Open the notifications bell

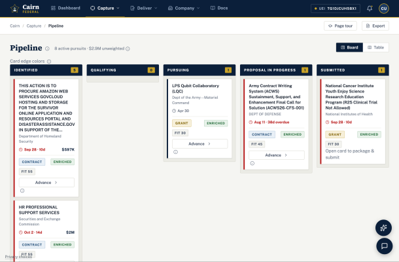(x=370, y=9)
